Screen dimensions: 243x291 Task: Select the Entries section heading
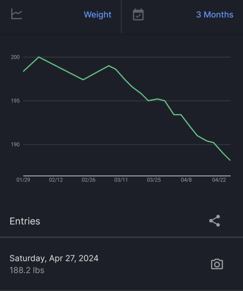point(25,221)
